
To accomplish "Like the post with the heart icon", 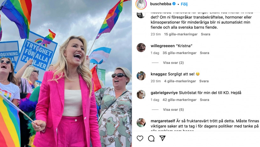I will (140, 139).
